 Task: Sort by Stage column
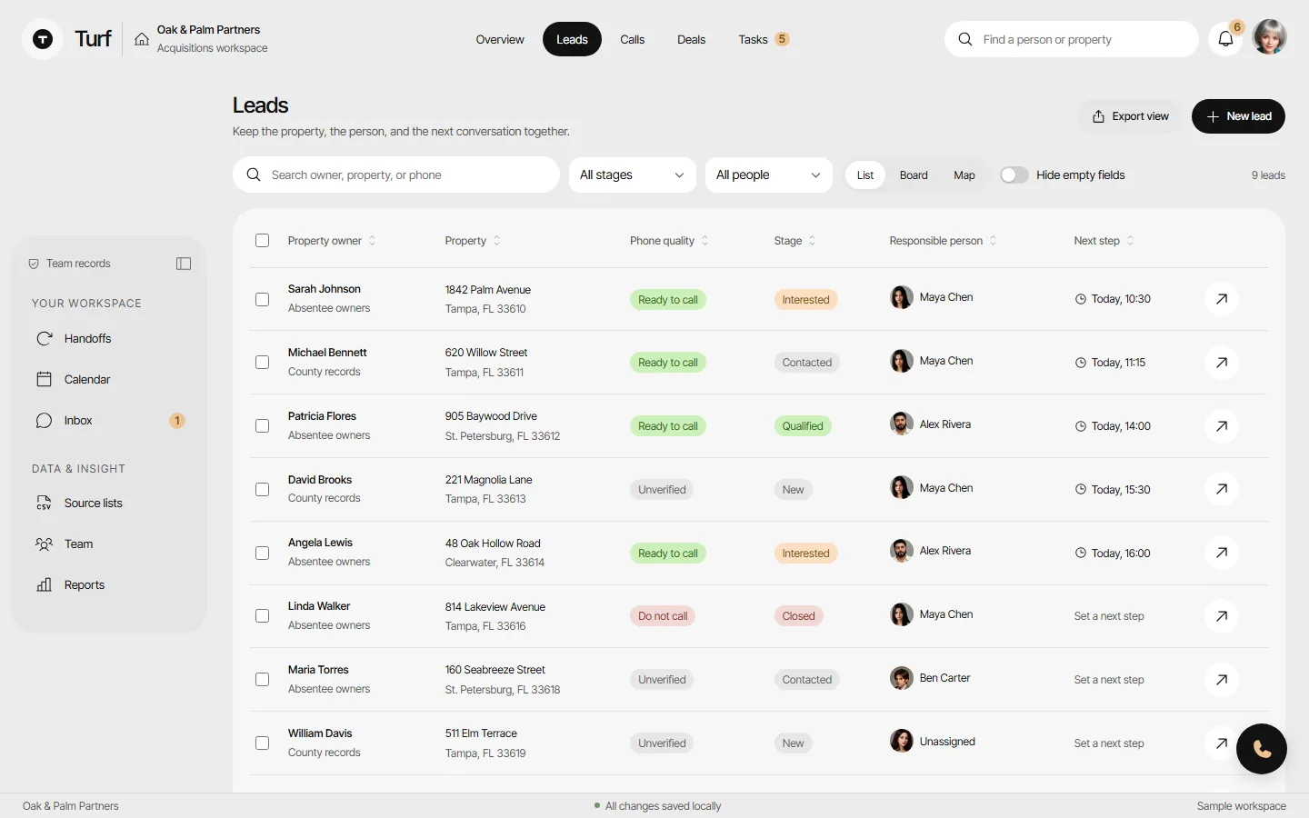795,241
